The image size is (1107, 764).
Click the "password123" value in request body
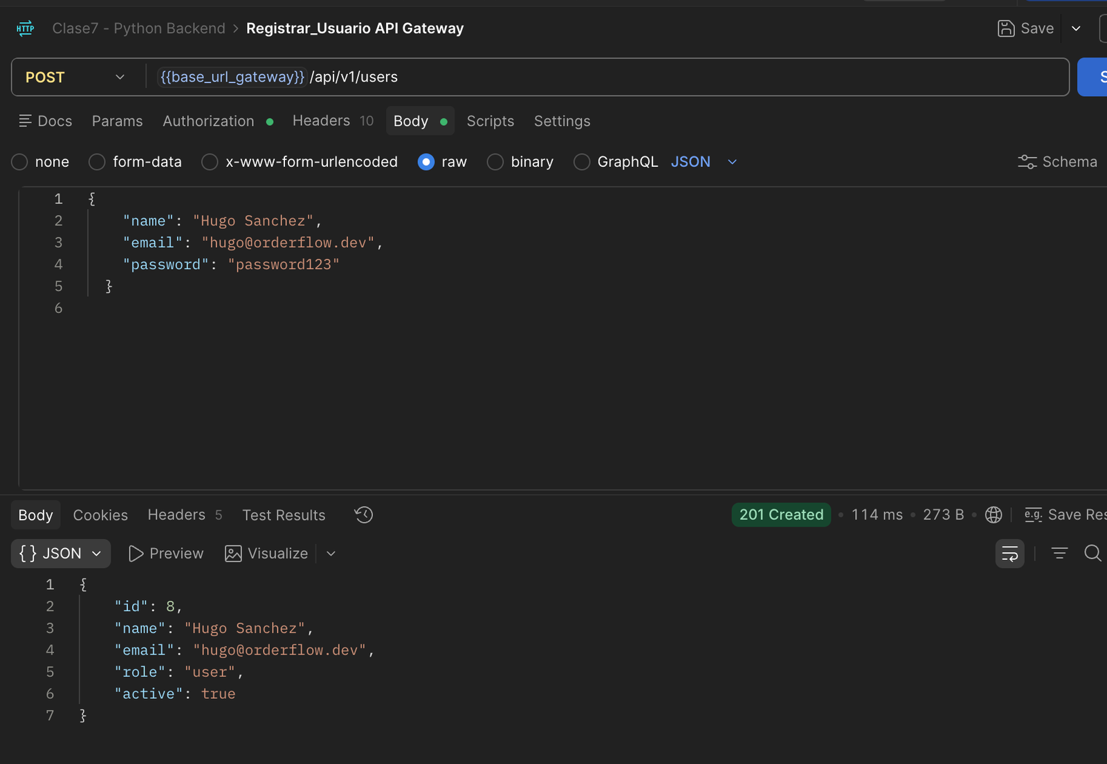pos(284,264)
